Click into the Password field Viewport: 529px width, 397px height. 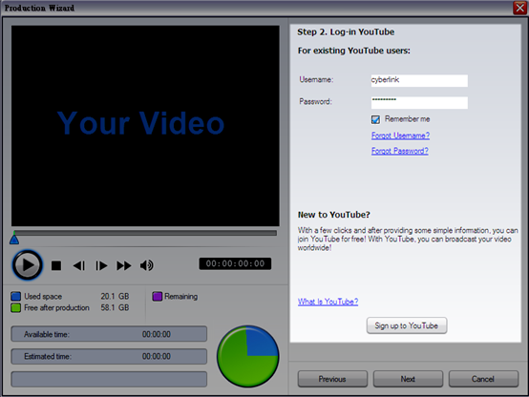[419, 102]
